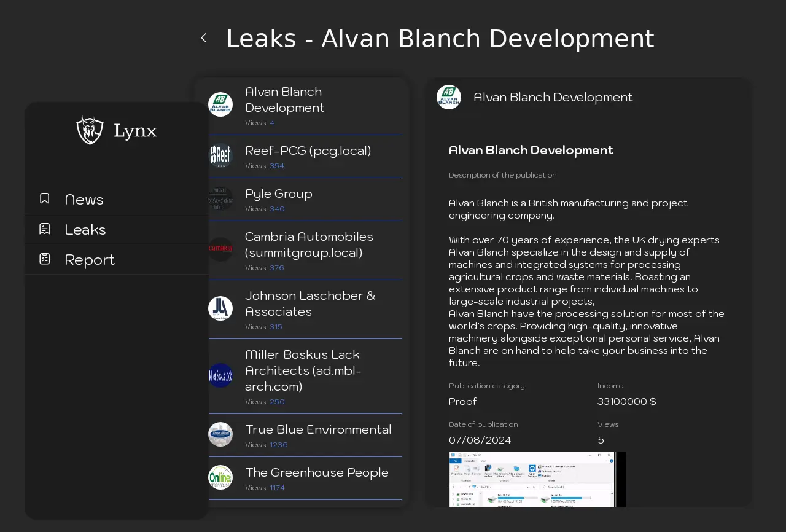786x532 pixels.
Task: Click the Johnson Laschober & Associates logo
Action: point(220,308)
